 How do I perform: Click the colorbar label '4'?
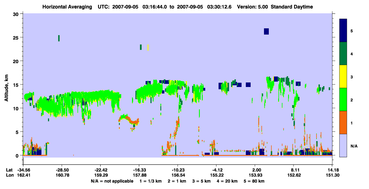point(352,54)
